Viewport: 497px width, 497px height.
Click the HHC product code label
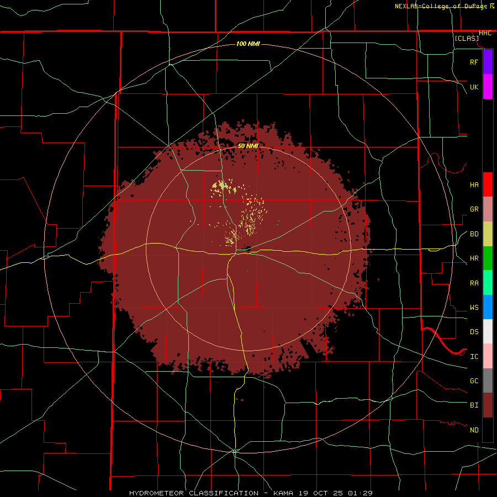[x=485, y=33]
